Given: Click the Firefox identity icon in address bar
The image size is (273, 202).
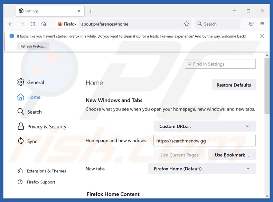Looking at the screenshot, I should point(67,24).
